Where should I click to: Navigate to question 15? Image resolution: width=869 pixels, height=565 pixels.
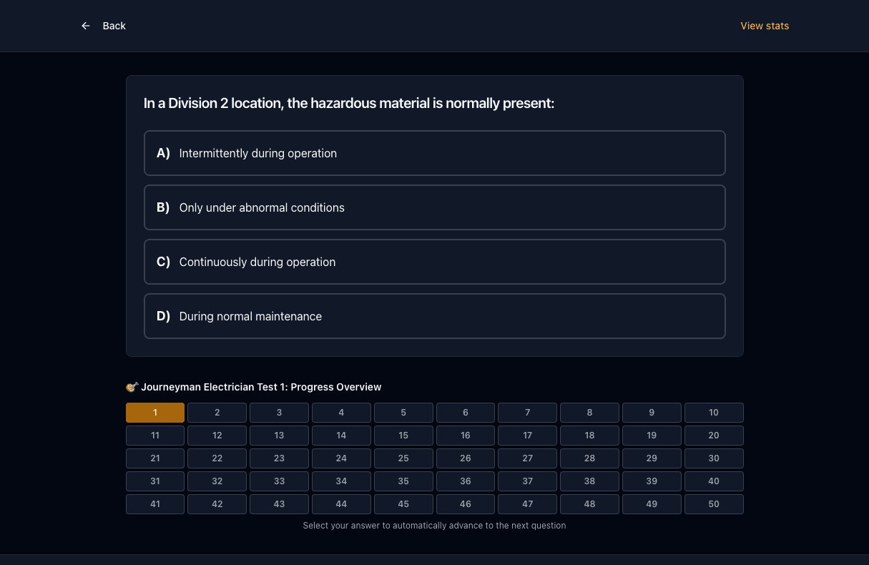(x=403, y=436)
